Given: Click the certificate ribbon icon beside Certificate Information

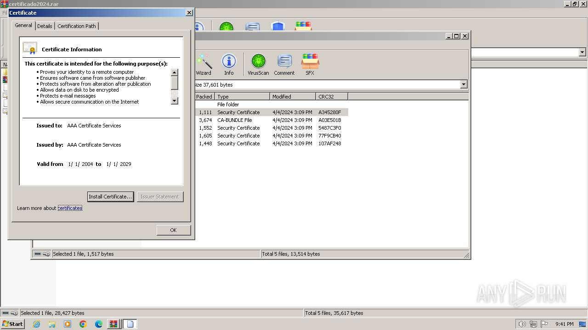Looking at the screenshot, I should click(30, 48).
